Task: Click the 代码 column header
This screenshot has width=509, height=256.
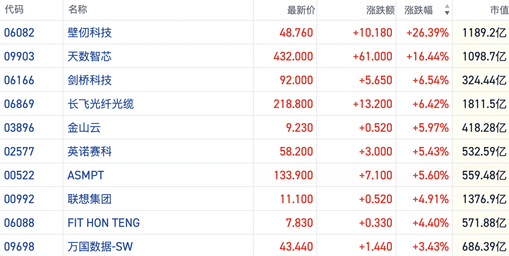Action: pyautogui.click(x=14, y=10)
